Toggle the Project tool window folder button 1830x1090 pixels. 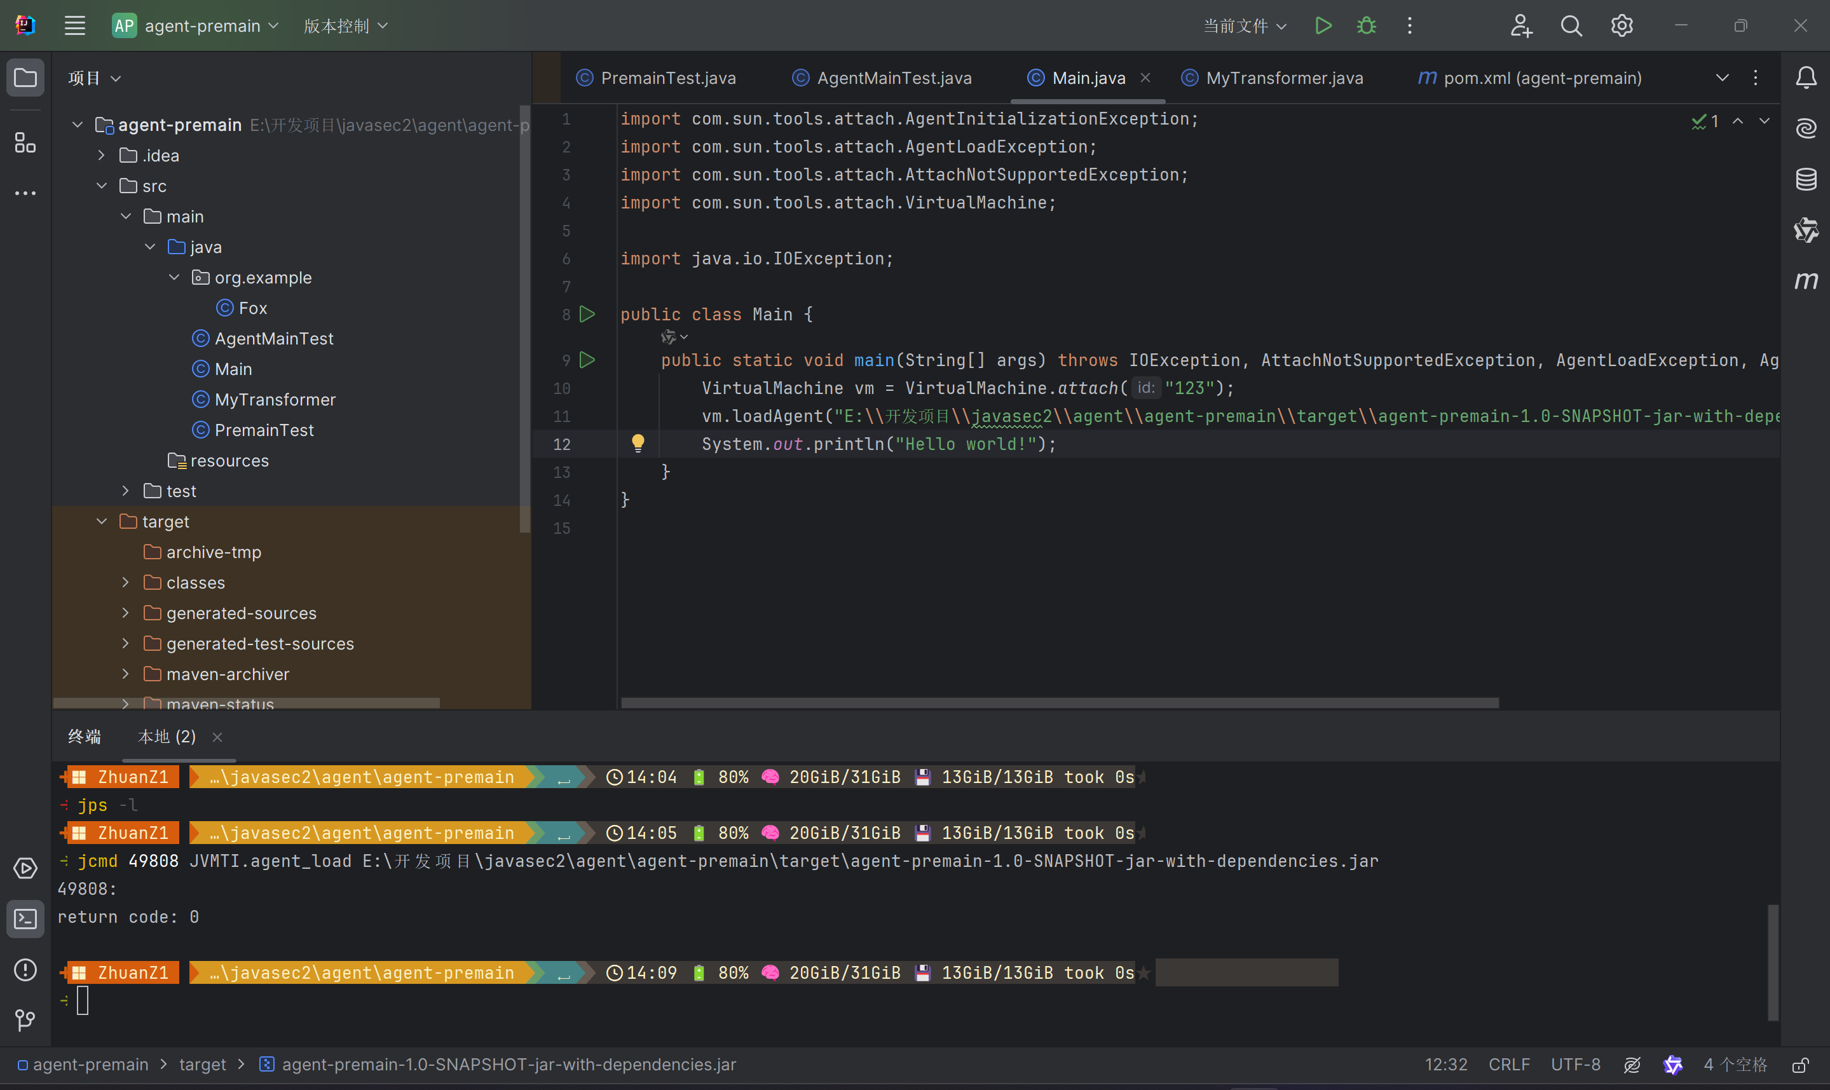pos(25,78)
